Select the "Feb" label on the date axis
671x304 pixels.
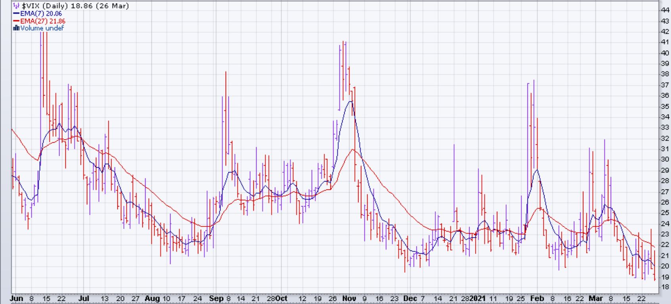tap(537, 298)
